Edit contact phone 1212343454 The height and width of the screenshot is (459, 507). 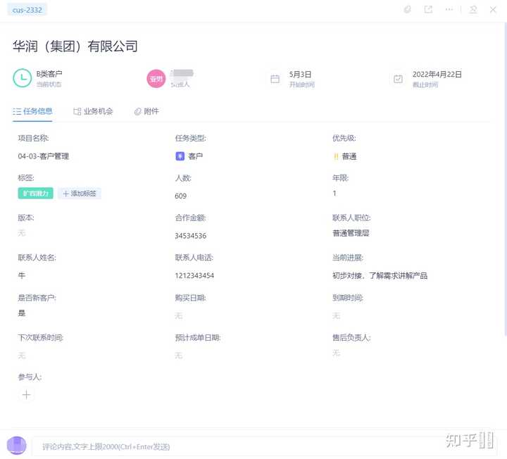(x=194, y=275)
